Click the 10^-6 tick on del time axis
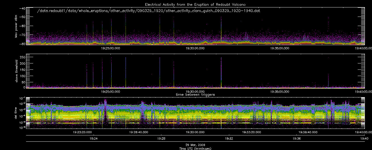Image resolution: width=372 pixels, height=150 pixels. (22, 128)
